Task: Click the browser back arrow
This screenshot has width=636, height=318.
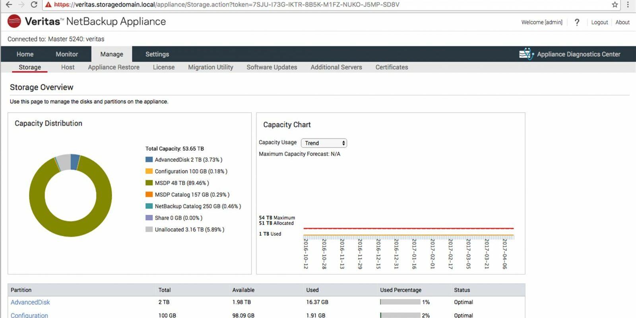Action: [x=8, y=5]
